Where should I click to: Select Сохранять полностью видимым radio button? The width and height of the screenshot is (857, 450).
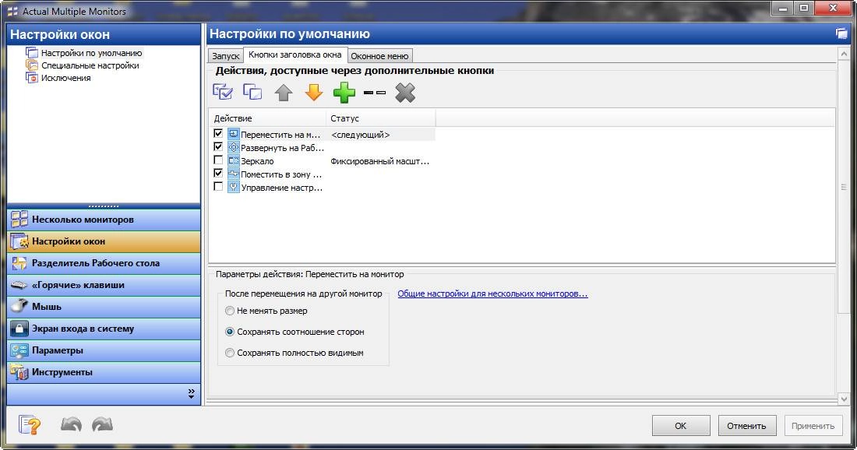click(x=230, y=353)
